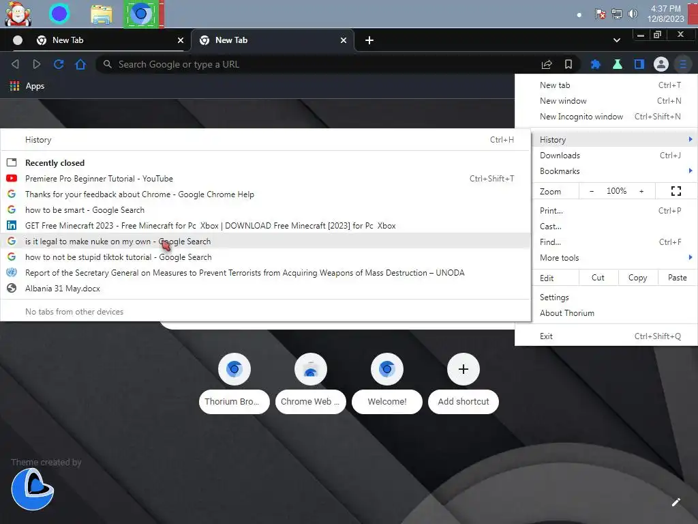Select Cast... in the menu
The height and width of the screenshot is (524, 698).
[615, 227]
